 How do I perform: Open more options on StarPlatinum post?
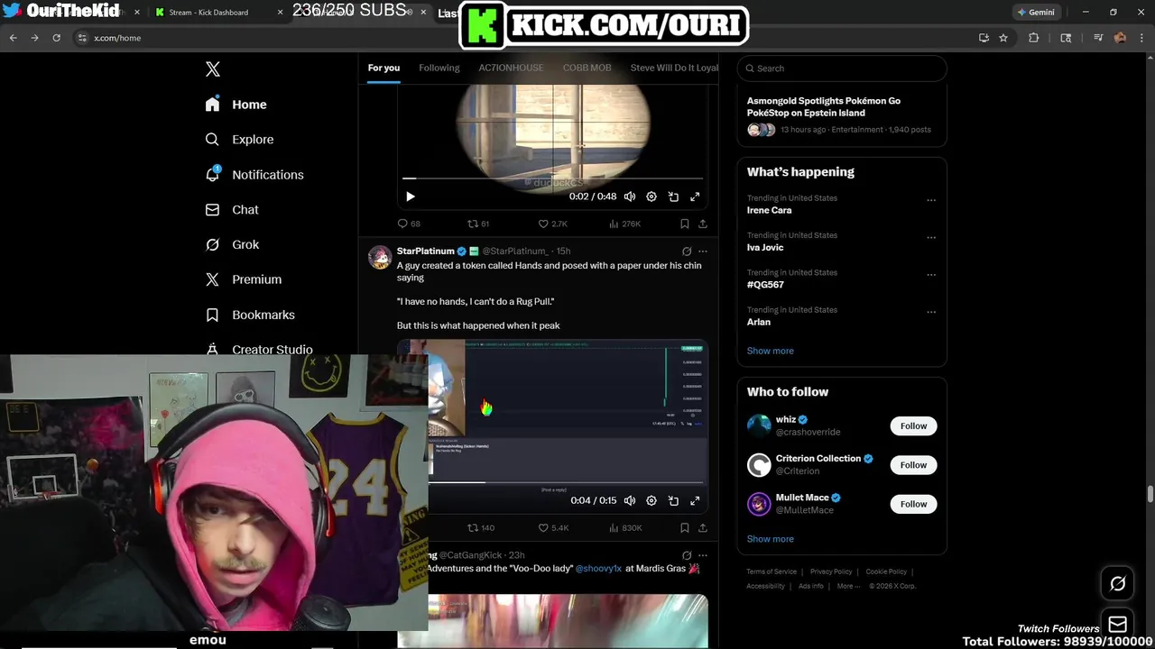pyautogui.click(x=703, y=251)
